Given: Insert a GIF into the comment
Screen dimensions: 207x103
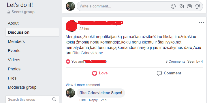Looking at the screenshot, I should [x=189, y=6].
